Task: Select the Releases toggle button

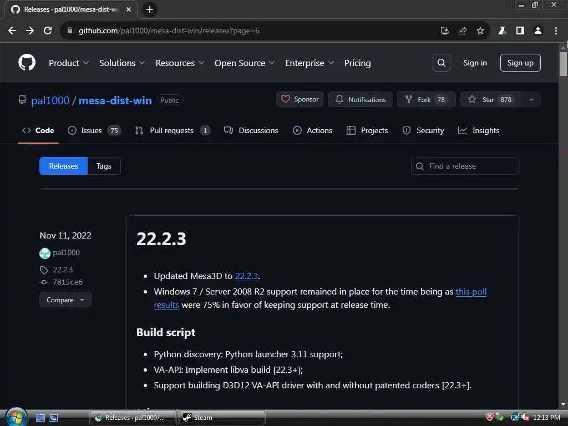Action: pos(63,166)
